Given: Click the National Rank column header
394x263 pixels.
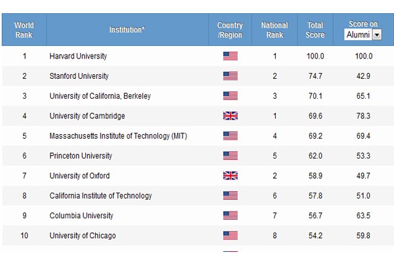Looking at the screenshot, I should [274, 30].
